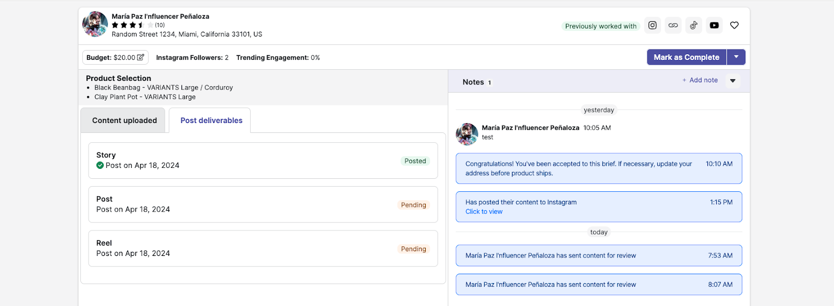Add a new note
Screen dimensions: 834x306
[x=700, y=80]
